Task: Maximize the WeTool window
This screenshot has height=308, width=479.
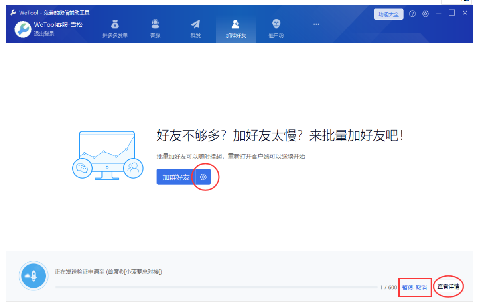Action: pos(452,13)
